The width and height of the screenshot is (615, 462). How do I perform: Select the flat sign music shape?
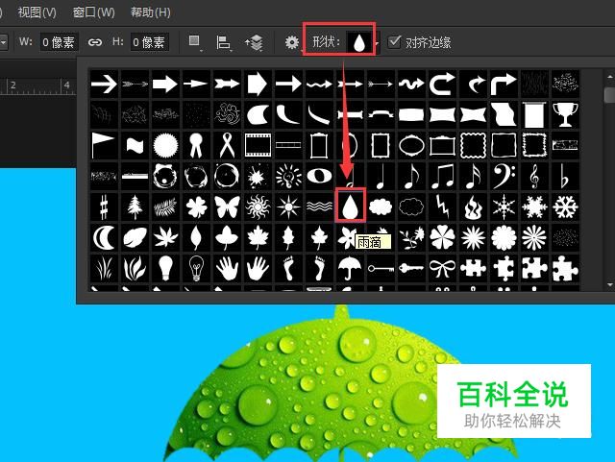[x=565, y=176]
